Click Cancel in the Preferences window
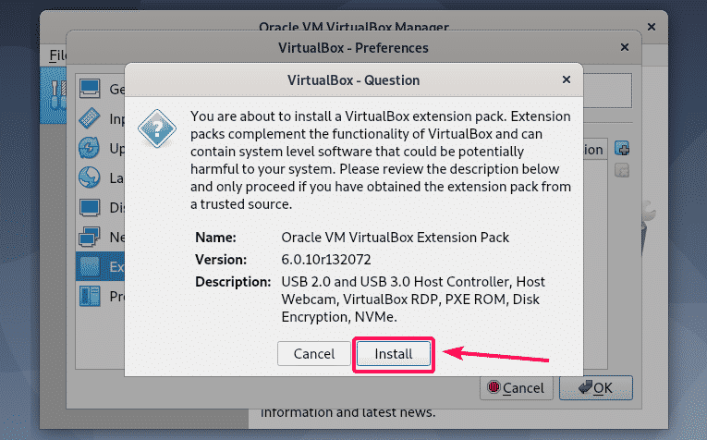Screen dimensions: 707x440 516,388
